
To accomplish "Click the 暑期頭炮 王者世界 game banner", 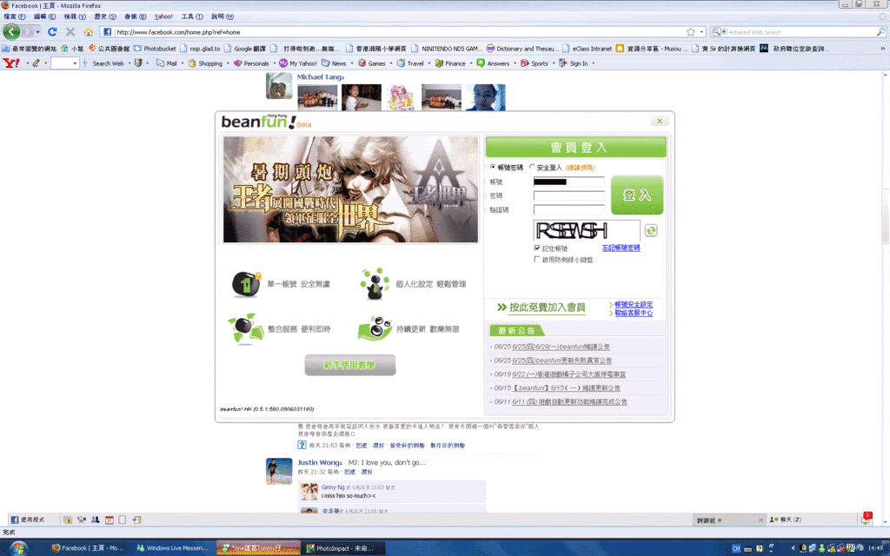I will (x=351, y=189).
